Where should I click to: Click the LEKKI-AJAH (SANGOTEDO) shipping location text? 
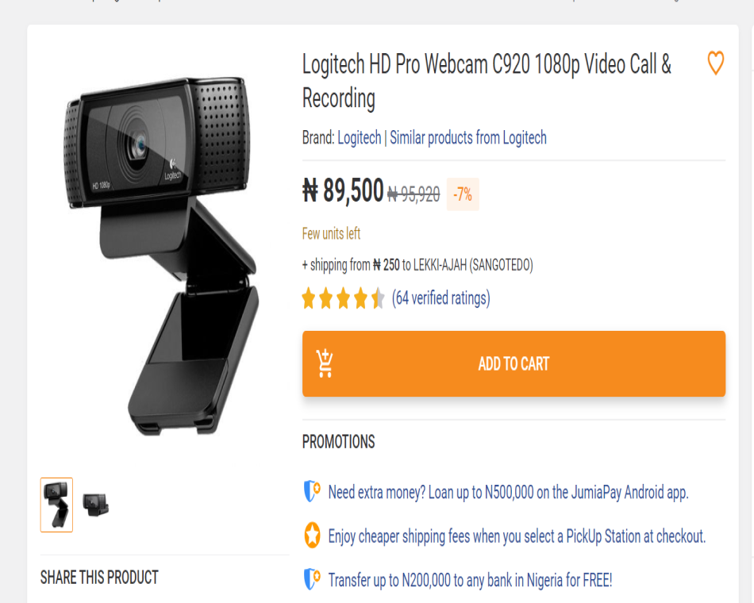point(473,265)
